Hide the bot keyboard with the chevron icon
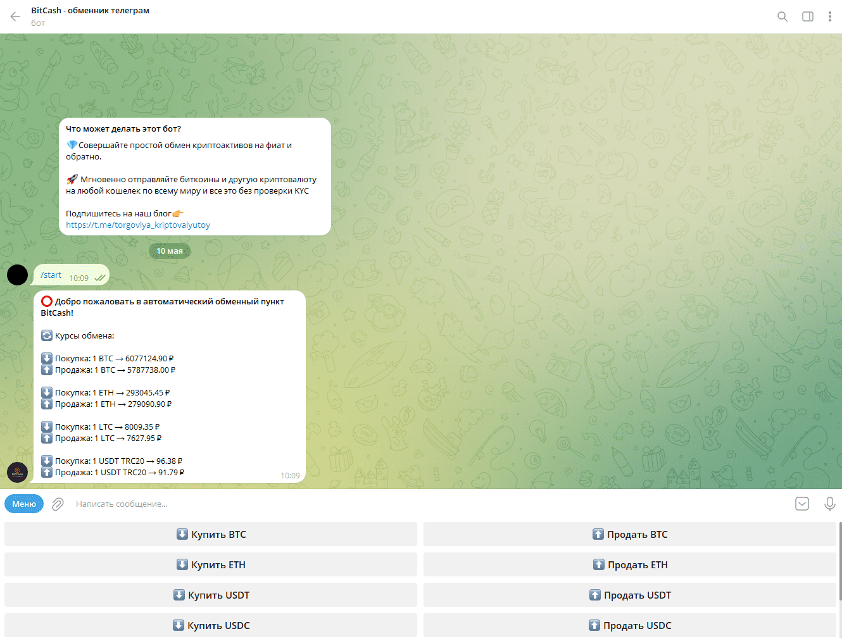This screenshot has height=641, width=842. point(802,504)
